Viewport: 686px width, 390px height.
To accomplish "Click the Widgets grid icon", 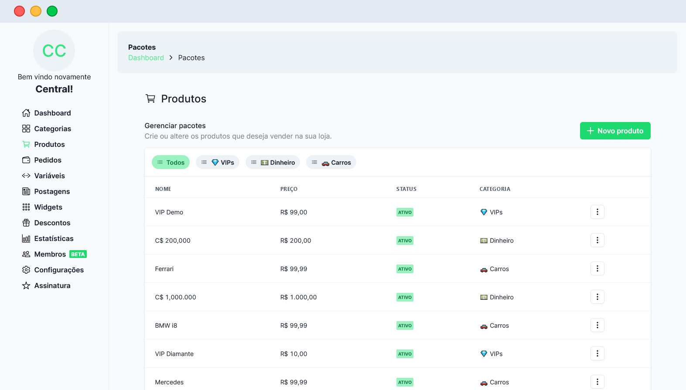I will [x=26, y=207].
